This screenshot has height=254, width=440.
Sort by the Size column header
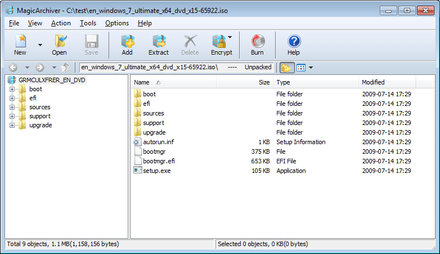tap(245, 82)
